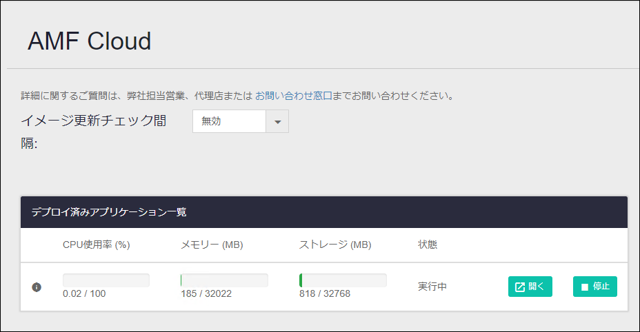640x332 pixels.
Task: Click the AMF Cloud page title
Action: (90, 41)
